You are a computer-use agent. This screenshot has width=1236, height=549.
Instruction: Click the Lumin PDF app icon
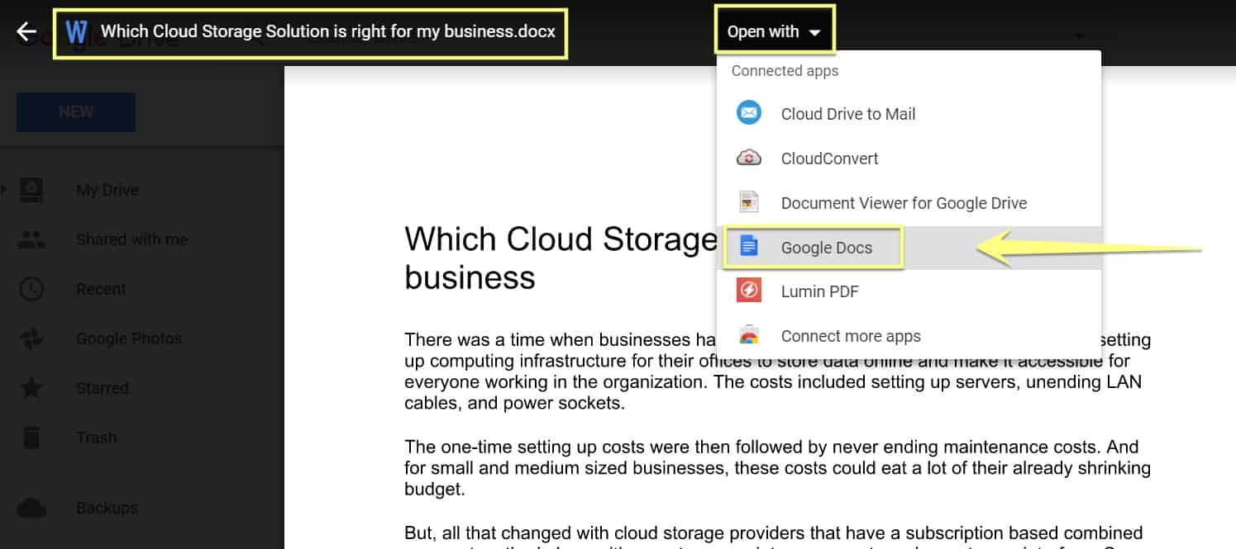point(749,291)
